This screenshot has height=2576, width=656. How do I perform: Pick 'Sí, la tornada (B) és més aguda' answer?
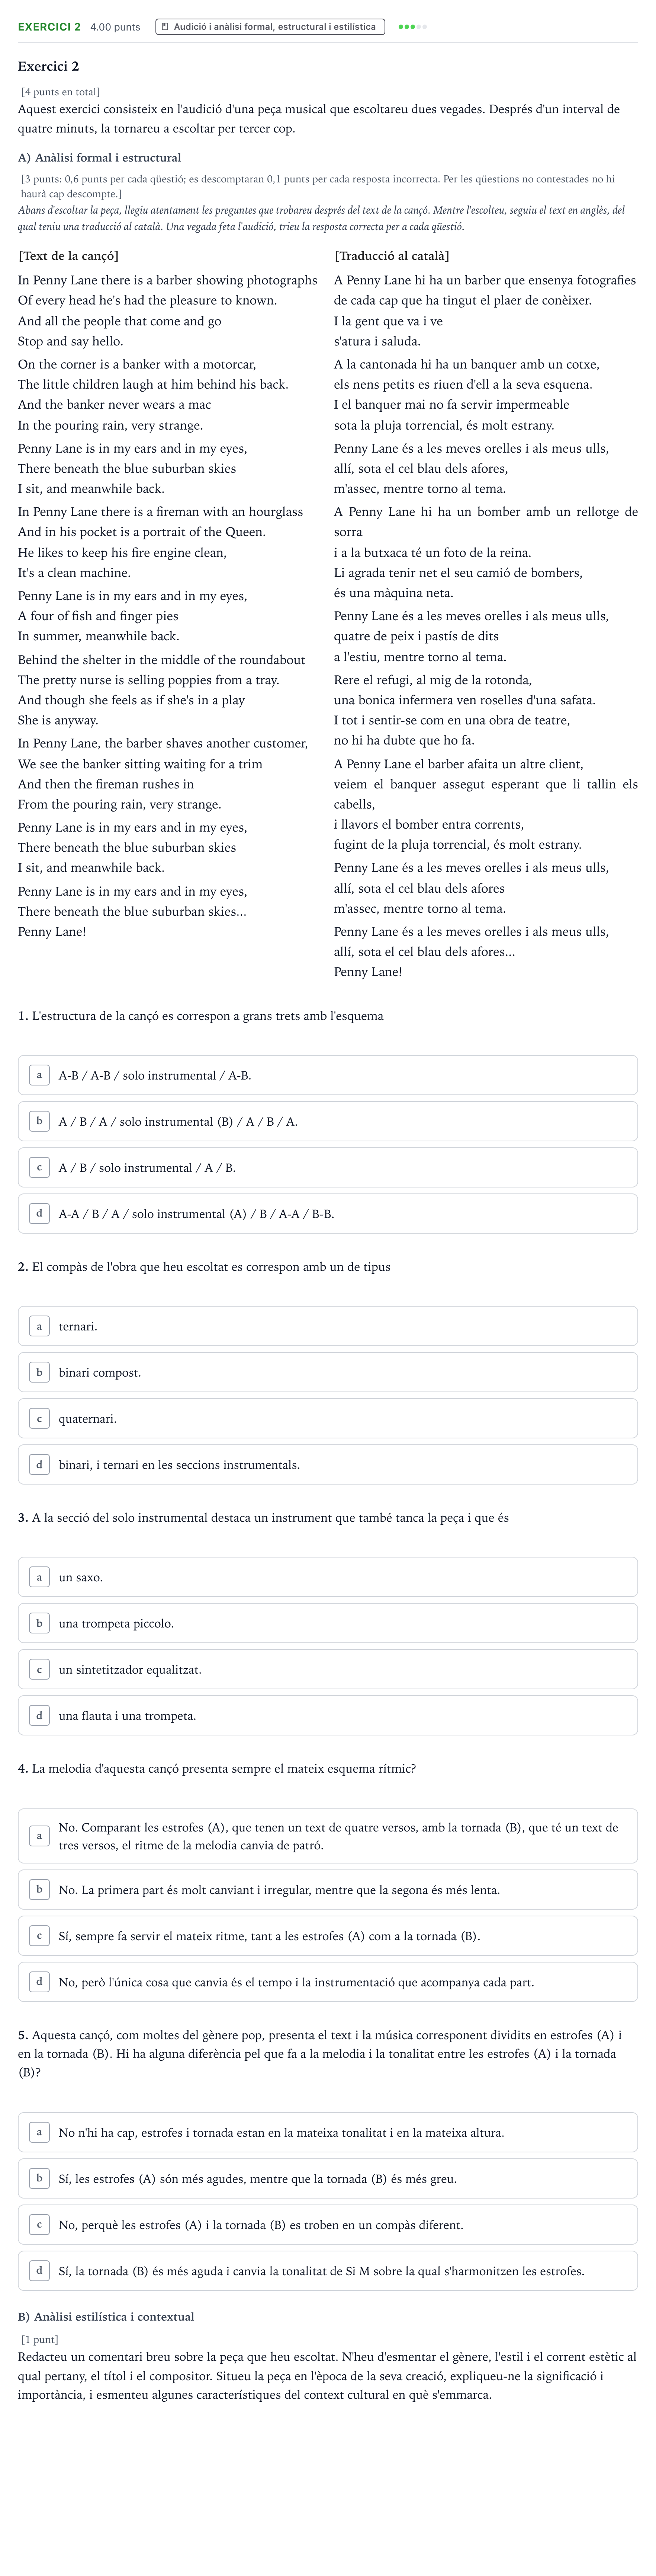[328, 2270]
